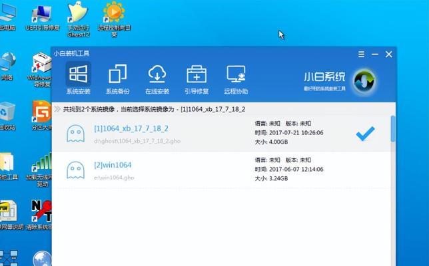Open the 其他工具 folder desktop icon
This screenshot has height=266, width=429.
pos(8,165)
